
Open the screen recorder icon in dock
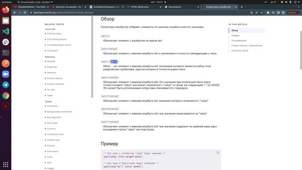6,106
